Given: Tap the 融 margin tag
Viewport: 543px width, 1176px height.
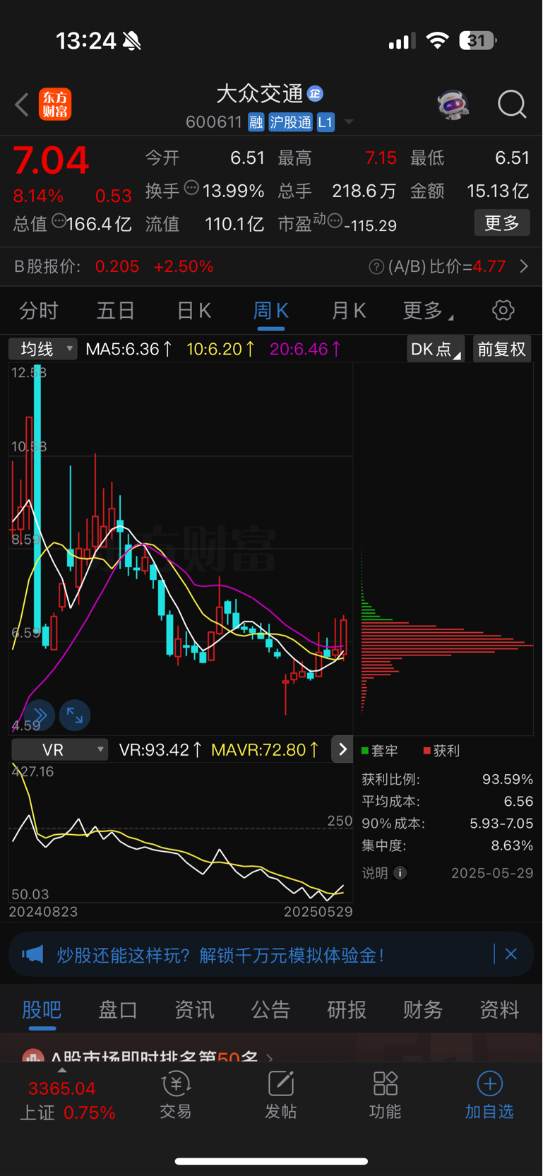Looking at the screenshot, I should click(256, 122).
